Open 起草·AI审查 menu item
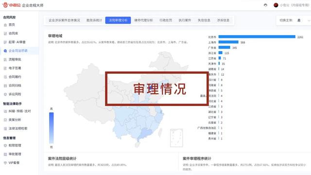 [x=17, y=42]
